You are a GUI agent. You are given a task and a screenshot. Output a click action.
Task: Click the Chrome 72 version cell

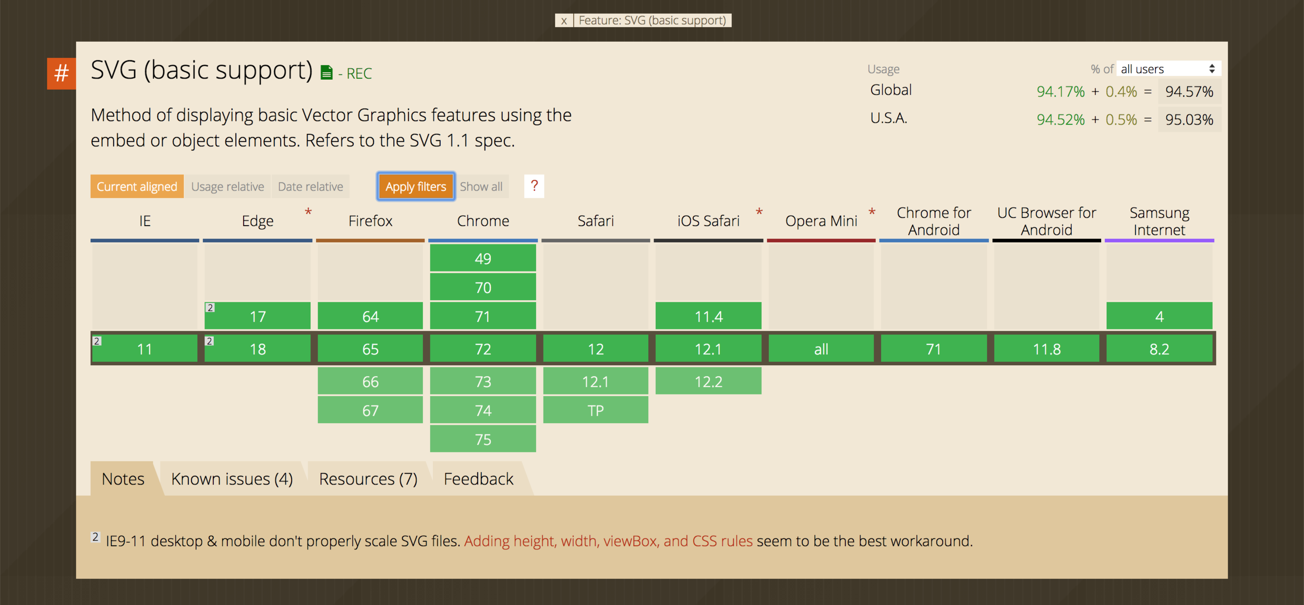point(482,349)
